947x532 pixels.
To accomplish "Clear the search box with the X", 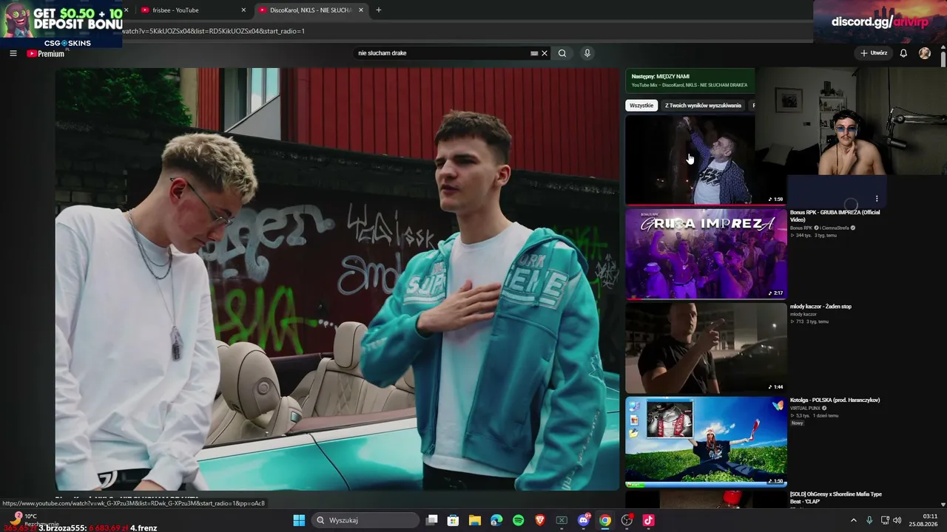I will point(545,53).
